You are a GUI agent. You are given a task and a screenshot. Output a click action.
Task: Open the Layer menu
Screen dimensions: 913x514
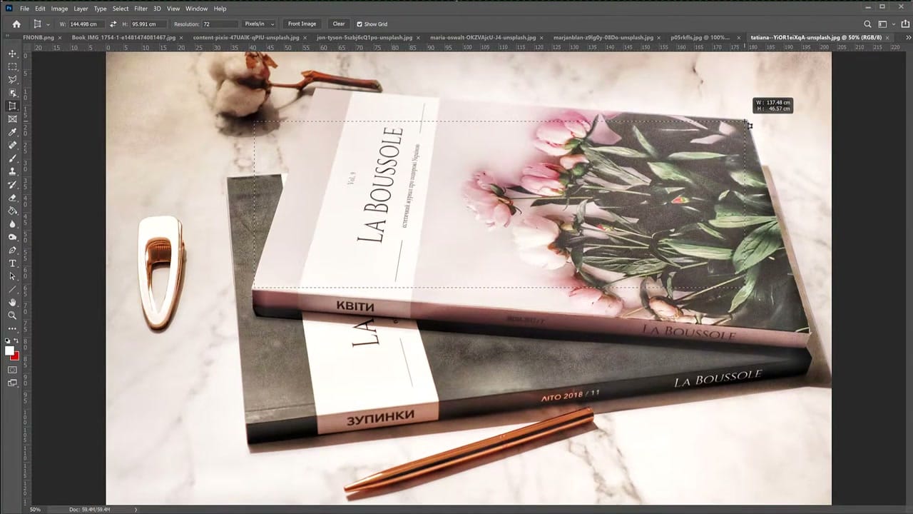point(81,9)
